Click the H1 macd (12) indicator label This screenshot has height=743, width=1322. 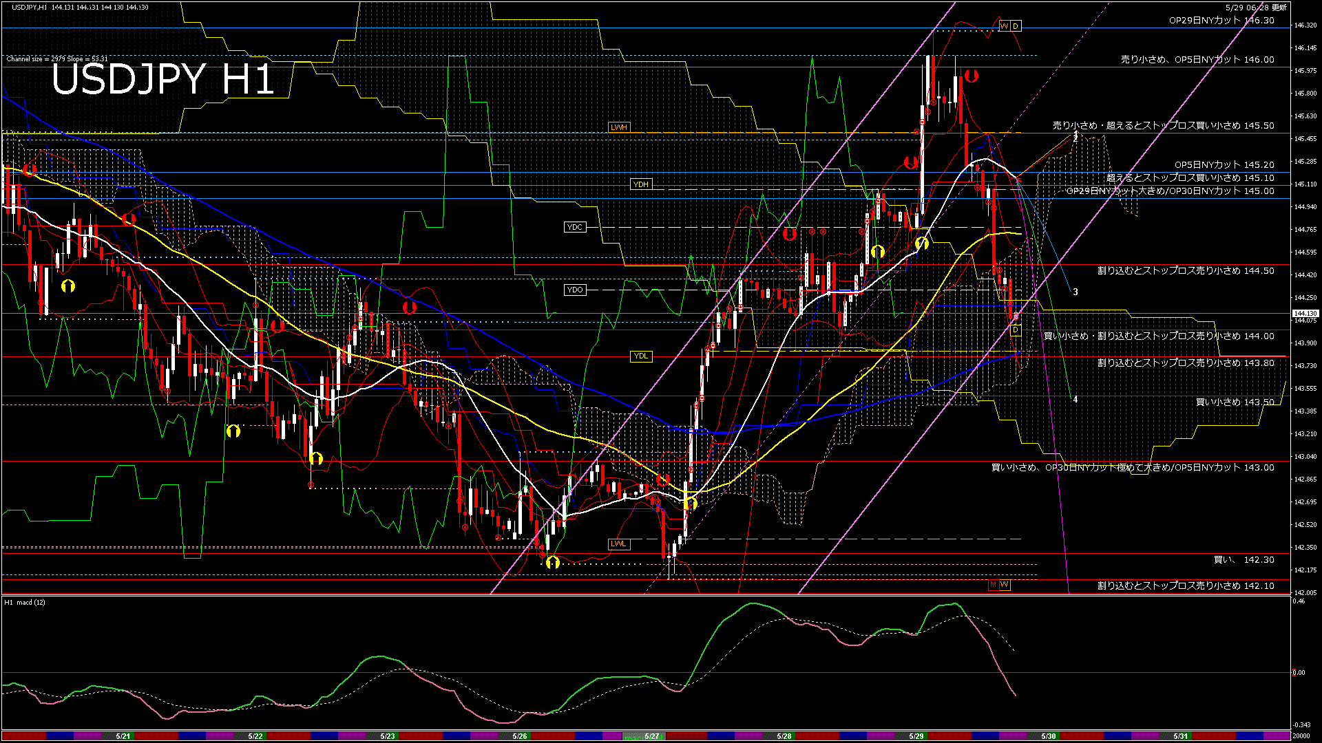click(25, 602)
